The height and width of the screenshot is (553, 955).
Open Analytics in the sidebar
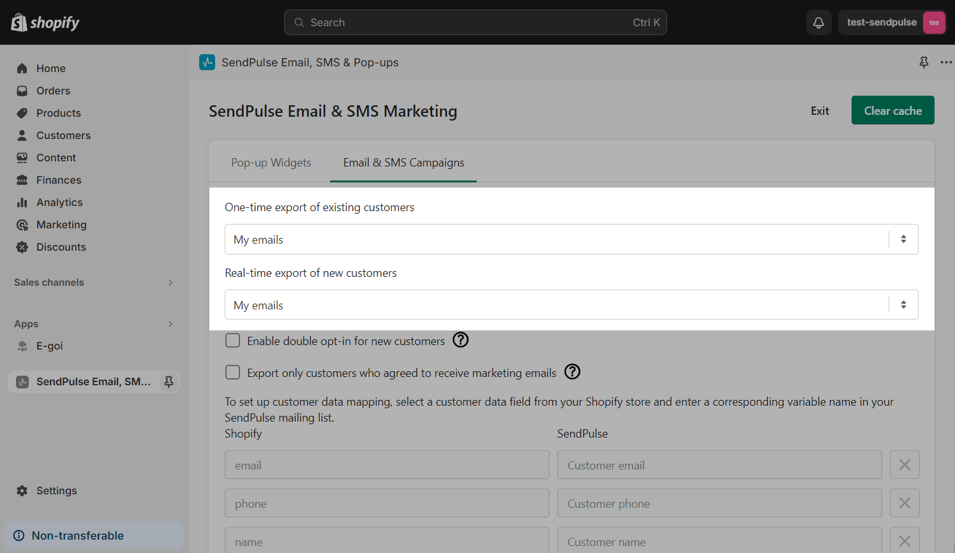[59, 202]
